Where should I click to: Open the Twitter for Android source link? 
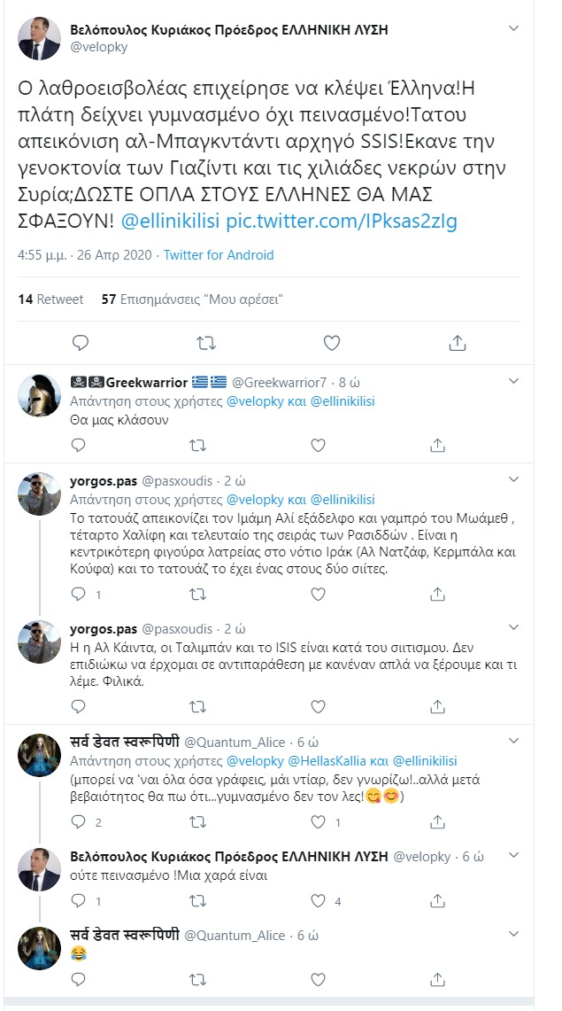click(219, 255)
